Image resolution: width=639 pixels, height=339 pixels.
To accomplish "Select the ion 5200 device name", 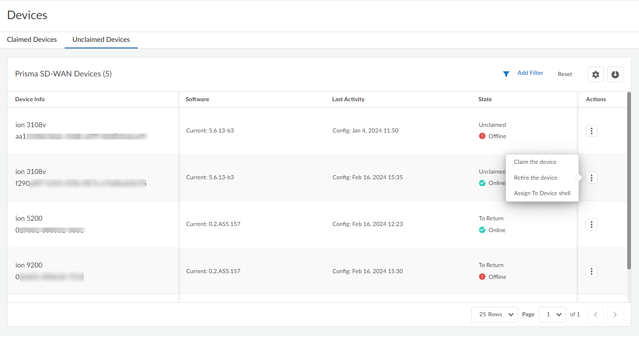I will [x=29, y=218].
